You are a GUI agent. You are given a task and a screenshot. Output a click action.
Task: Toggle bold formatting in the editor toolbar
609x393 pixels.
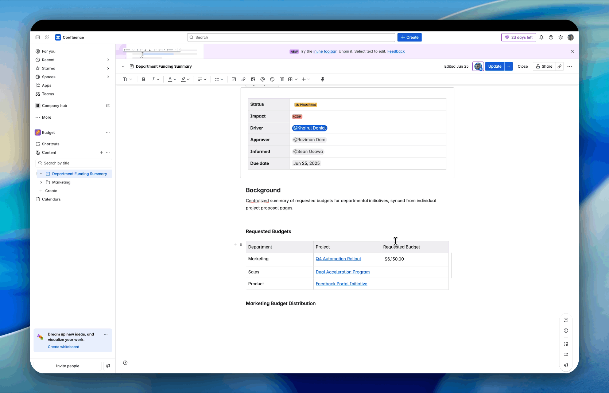click(x=144, y=79)
